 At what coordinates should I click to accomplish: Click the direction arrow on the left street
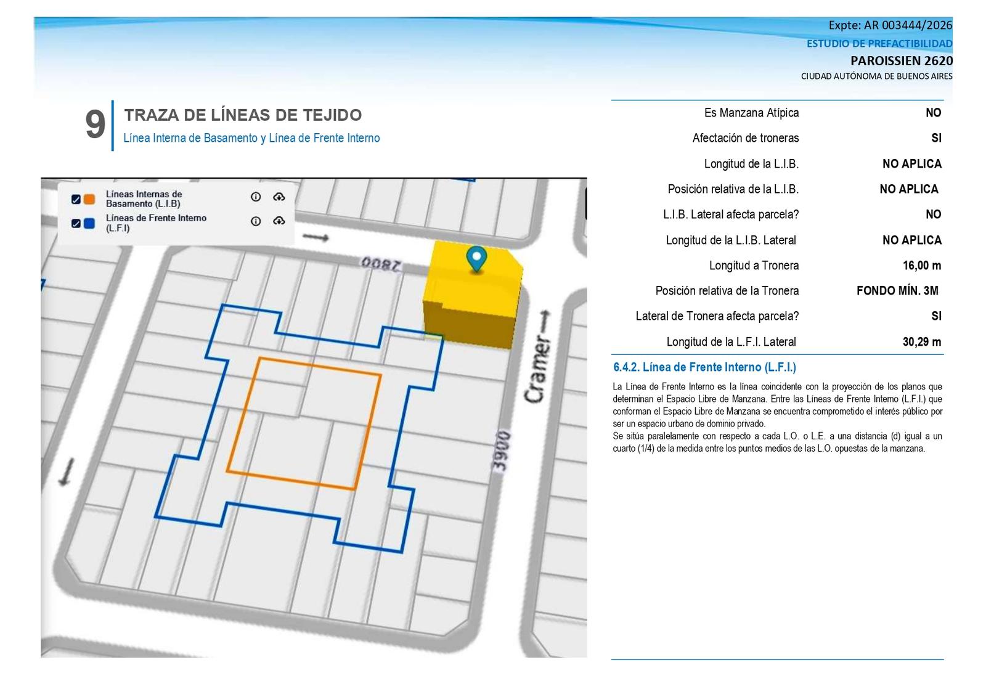pyautogui.click(x=67, y=471)
